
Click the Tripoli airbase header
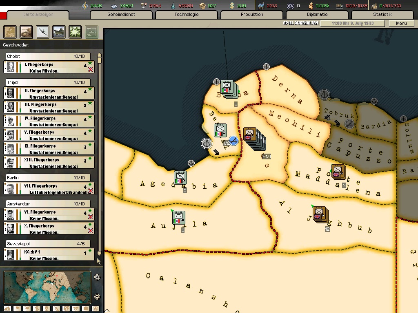pyautogui.click(x=48, y=82)
